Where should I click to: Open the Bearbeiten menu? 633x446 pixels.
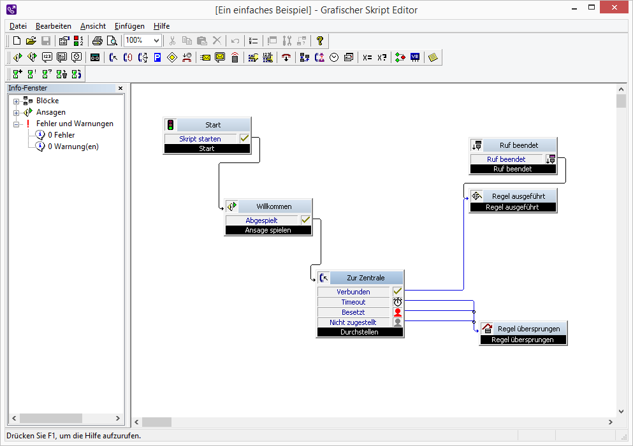[x=54, y=26]
